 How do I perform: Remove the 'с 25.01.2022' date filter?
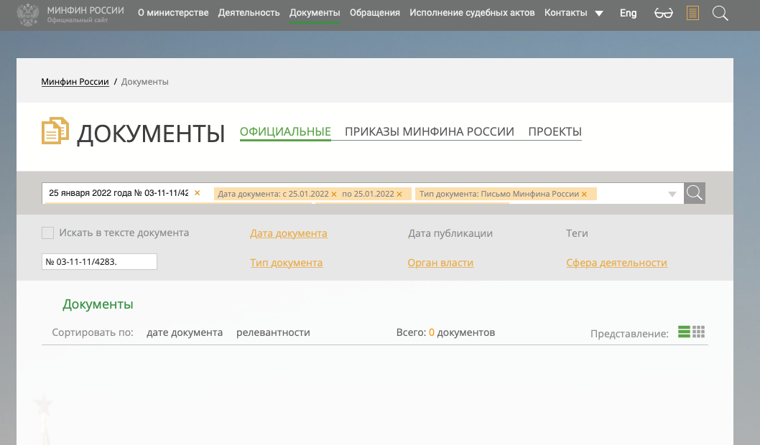tap(334, 195)
